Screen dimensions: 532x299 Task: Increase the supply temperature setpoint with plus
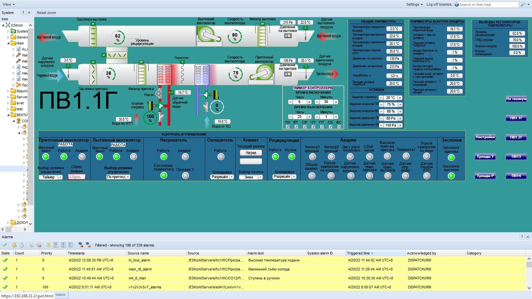pos(400,98)
